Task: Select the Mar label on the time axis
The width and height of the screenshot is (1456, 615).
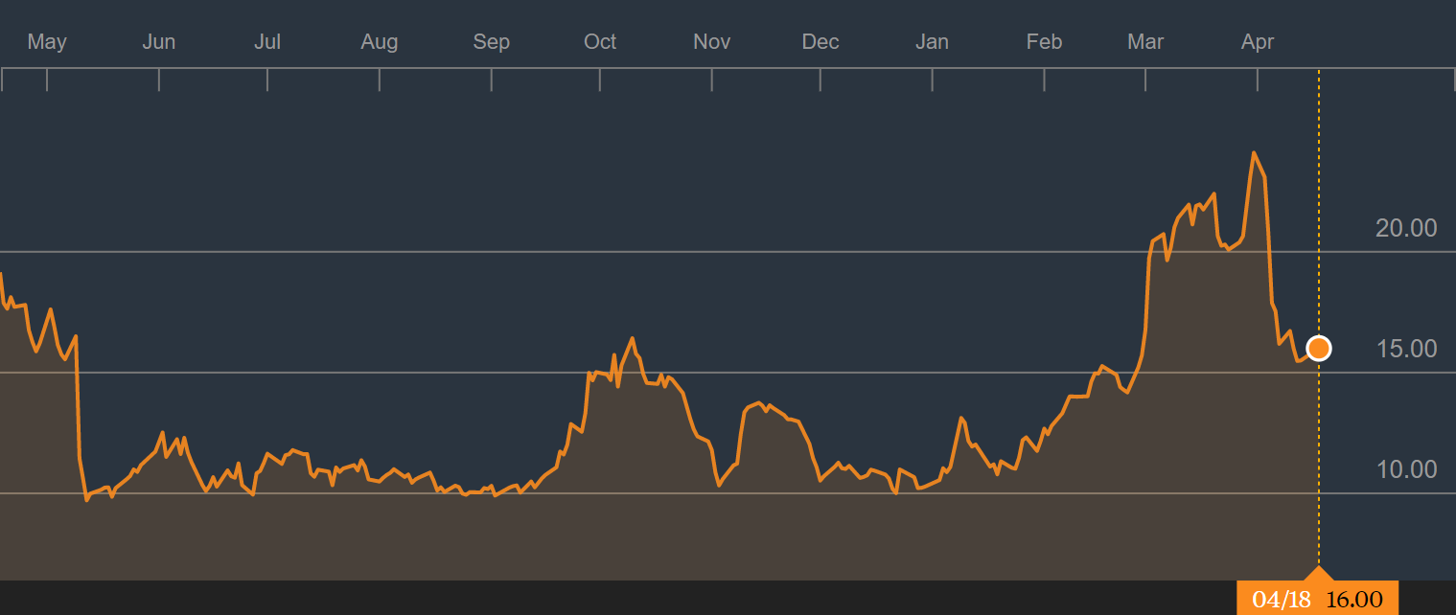Action: pos(1145,42)
